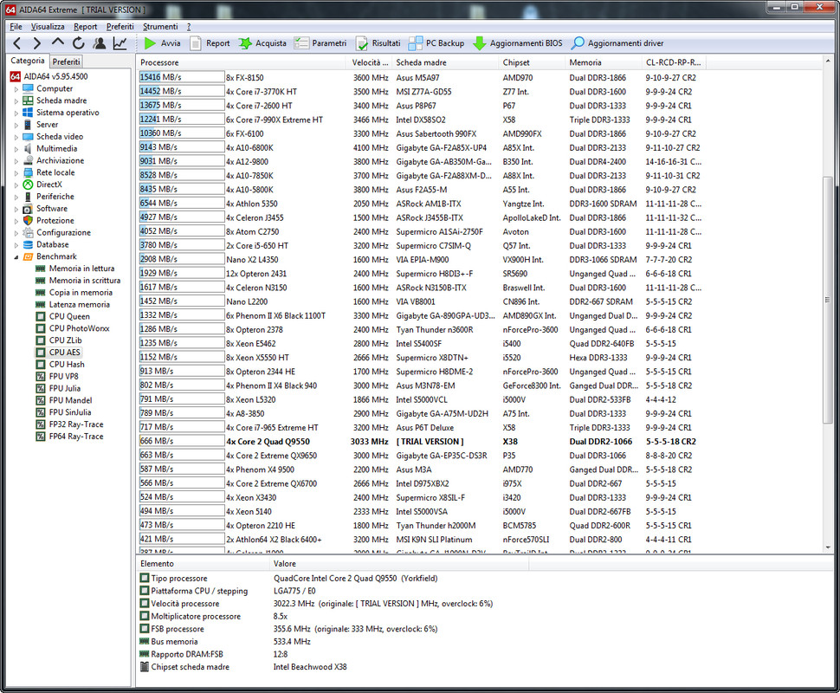
Task: Open the Preferiti menu
Action: tap(120, 26)
